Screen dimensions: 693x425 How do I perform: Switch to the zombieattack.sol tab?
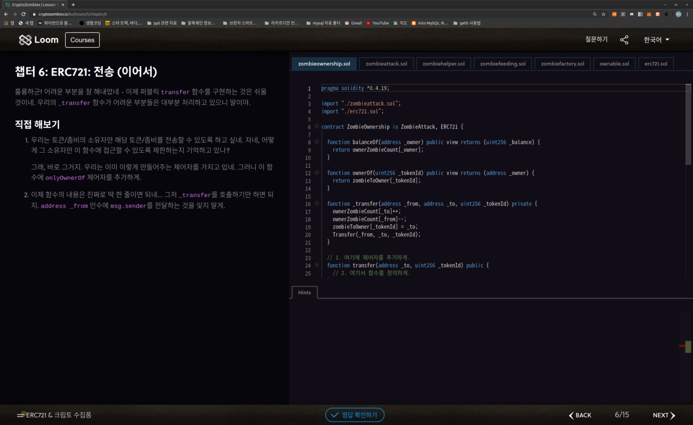pyautogui.click(x=386, y=63)
